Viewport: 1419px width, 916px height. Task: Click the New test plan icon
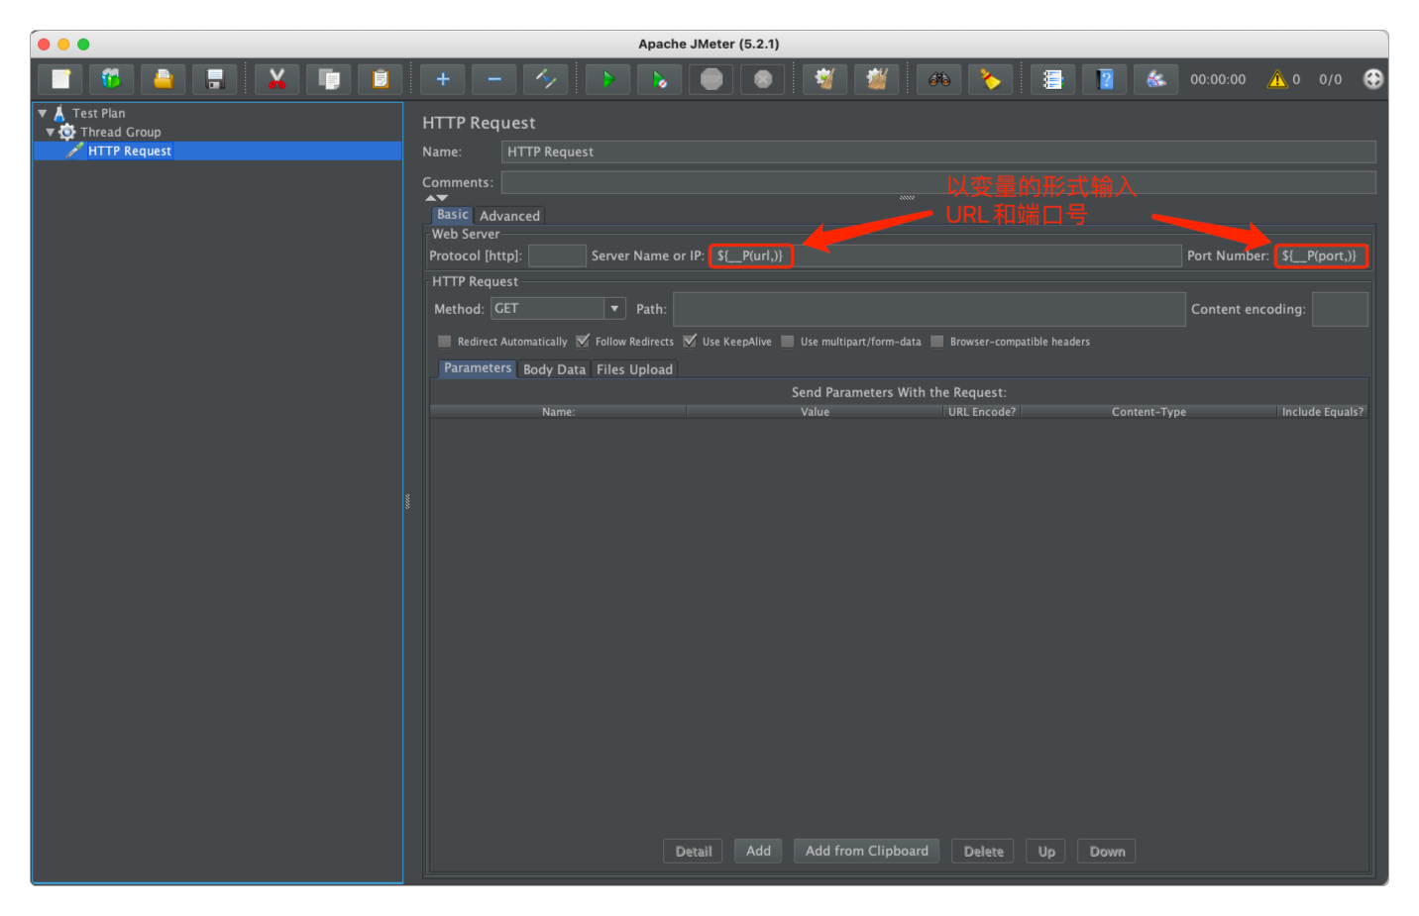pos(60,79)
